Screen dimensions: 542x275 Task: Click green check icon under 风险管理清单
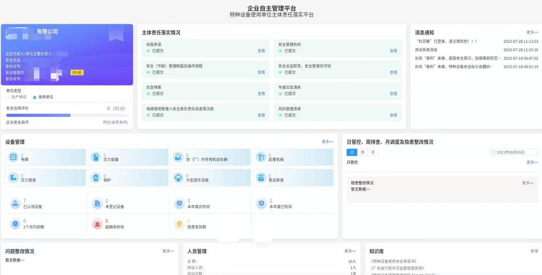281,115
